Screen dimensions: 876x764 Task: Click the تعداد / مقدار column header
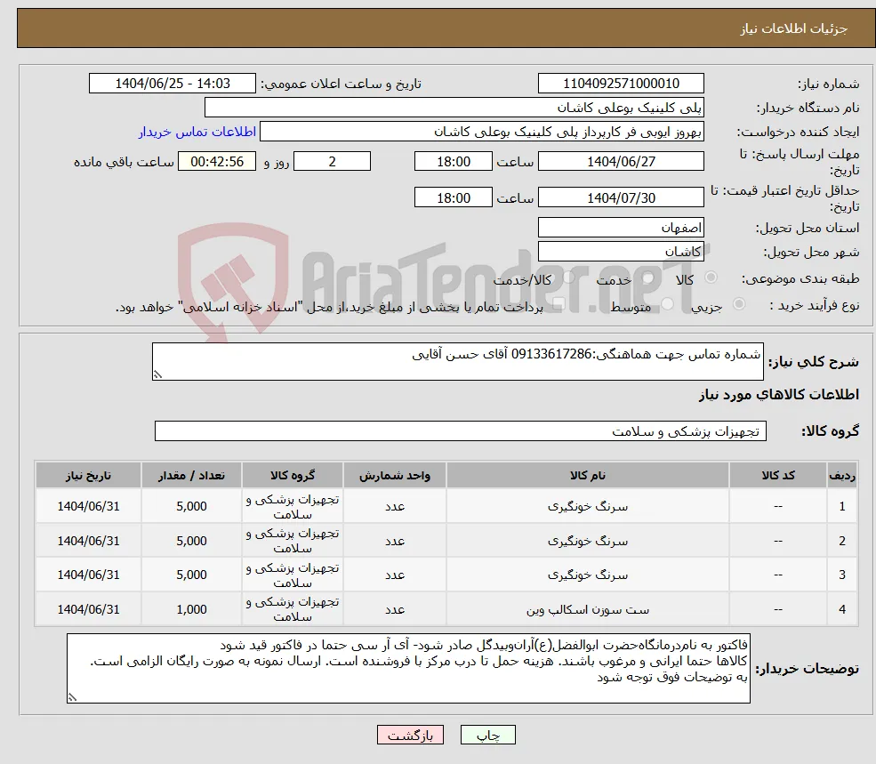[191, 475]
